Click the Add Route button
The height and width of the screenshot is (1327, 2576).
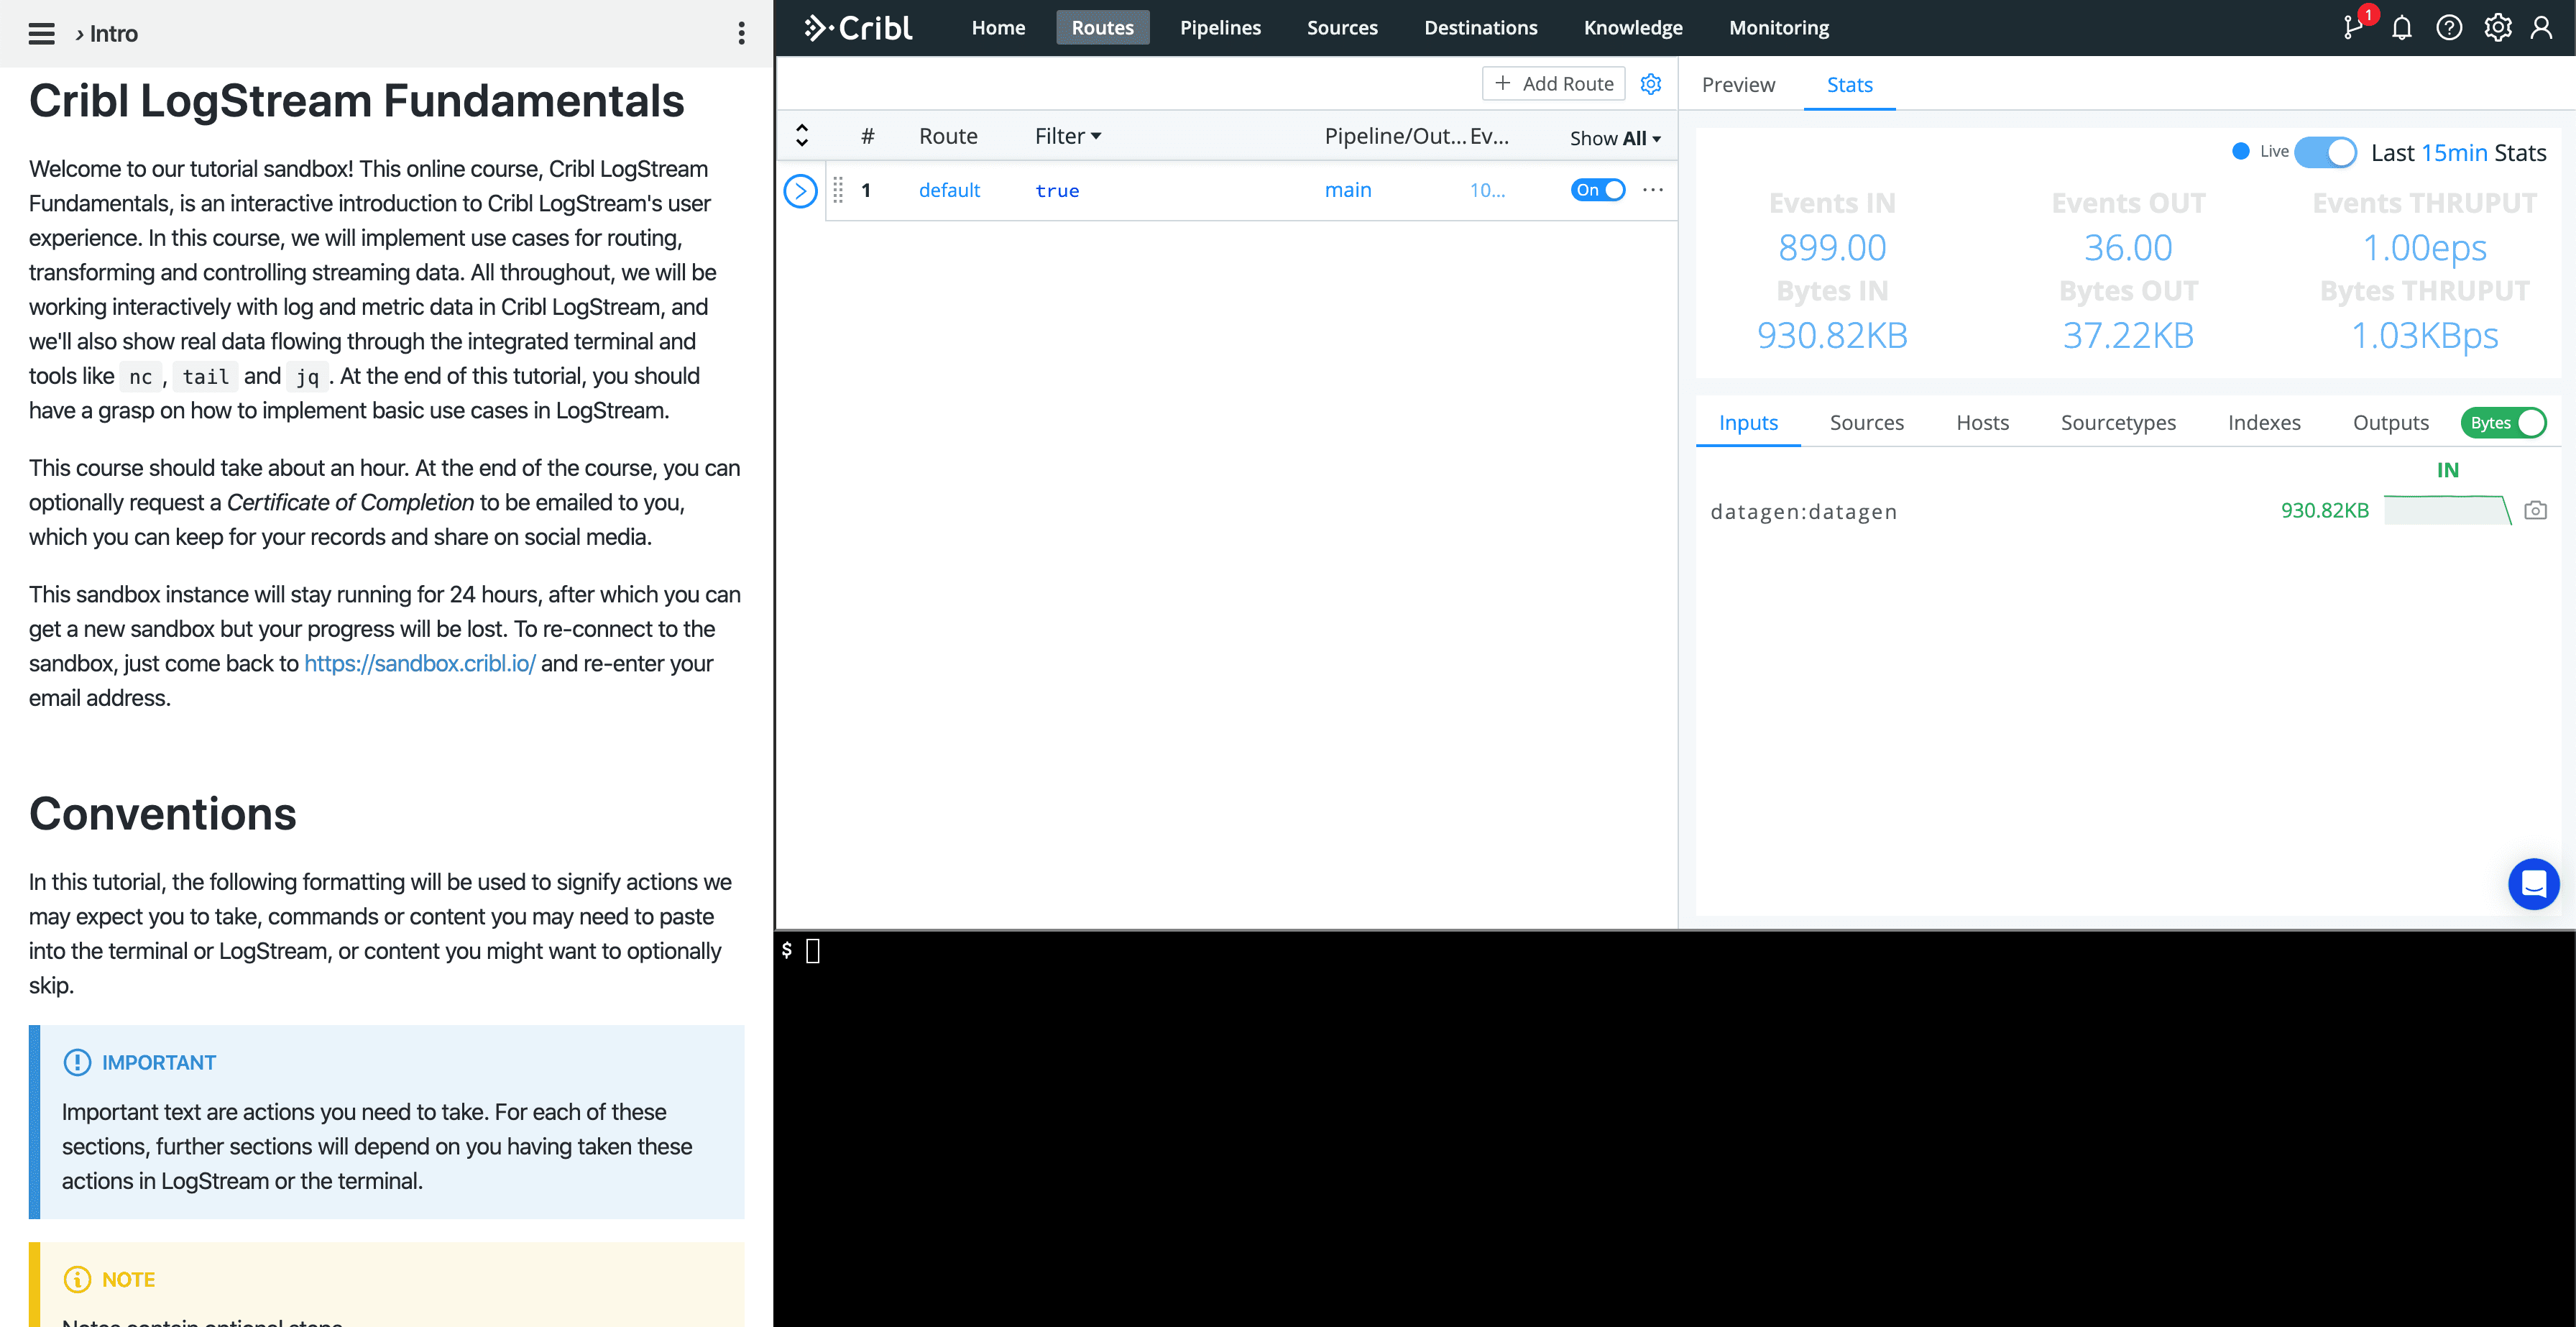point(1553,83)
